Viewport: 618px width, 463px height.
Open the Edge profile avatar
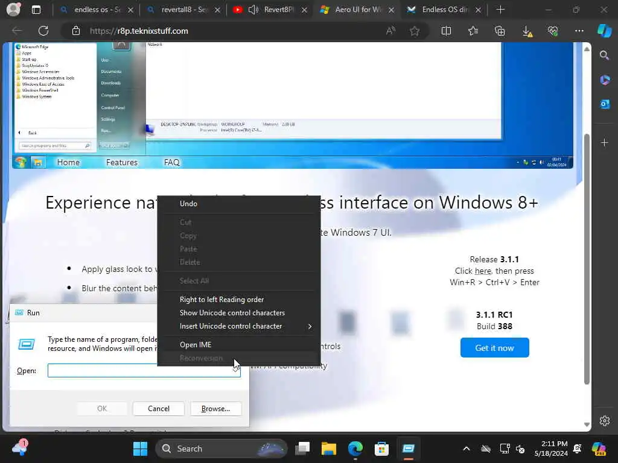tap(13, 10)
